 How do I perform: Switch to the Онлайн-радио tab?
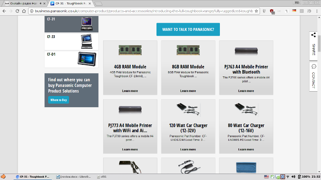[24, 4]
